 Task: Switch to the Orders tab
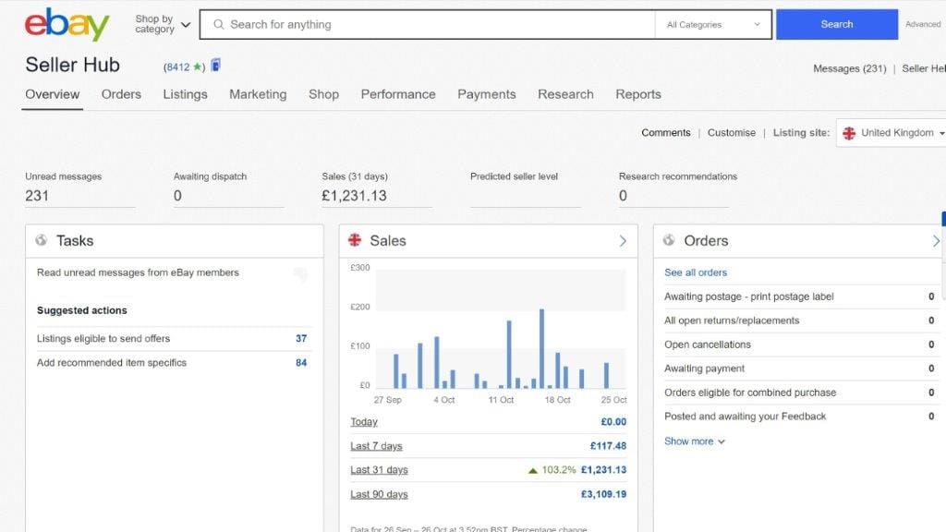tap(121, 94)
